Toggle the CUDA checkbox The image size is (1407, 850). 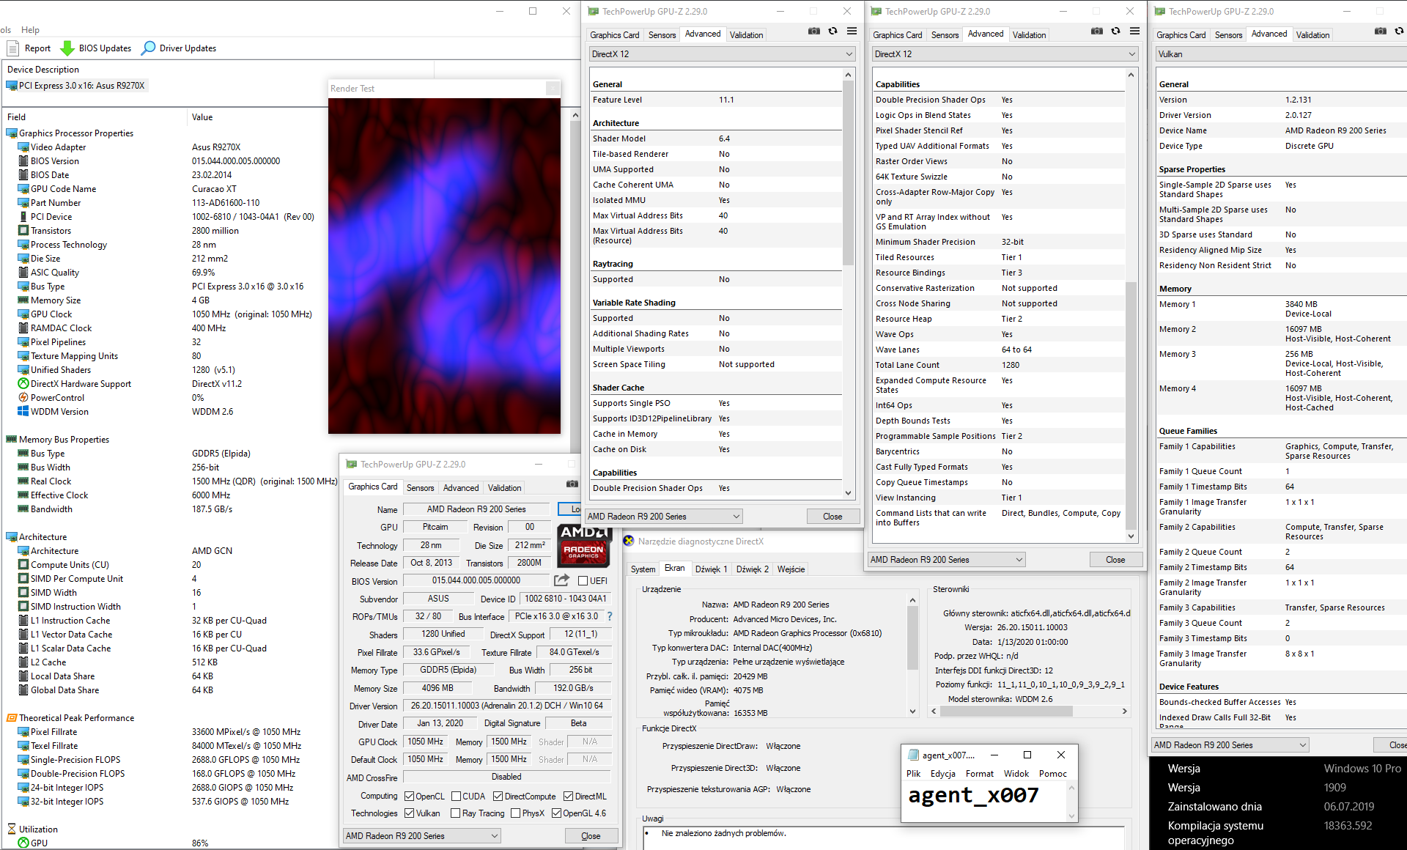pos(456,797)
